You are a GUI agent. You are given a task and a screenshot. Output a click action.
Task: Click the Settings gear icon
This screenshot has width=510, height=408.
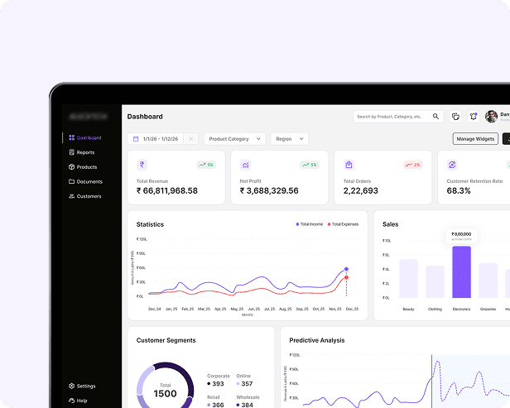[71, 386]
